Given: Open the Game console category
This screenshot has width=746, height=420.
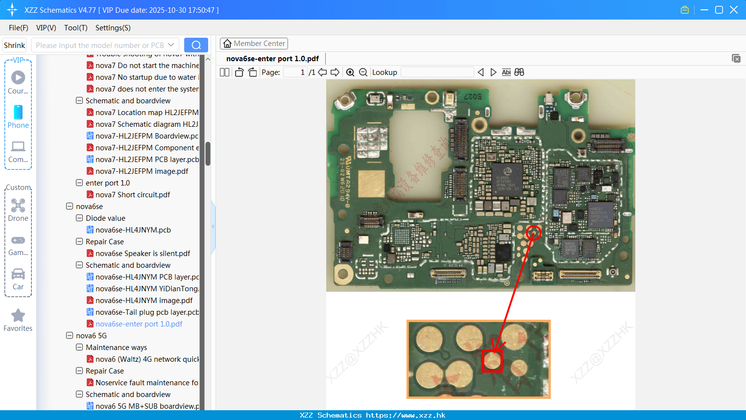Looking at the screenshot, I should pos(18,245).
